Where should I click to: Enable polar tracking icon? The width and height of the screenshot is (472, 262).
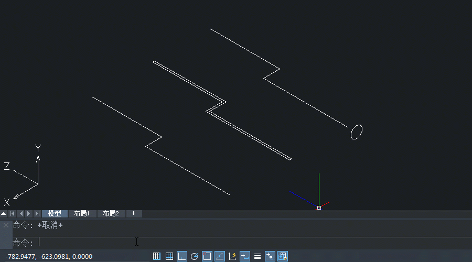coord(195,256)
